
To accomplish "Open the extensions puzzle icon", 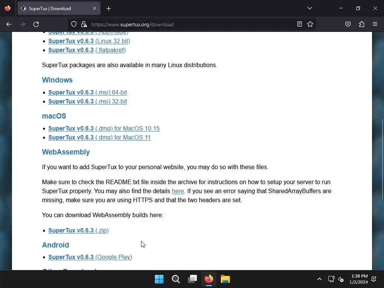I will [361, 24].
